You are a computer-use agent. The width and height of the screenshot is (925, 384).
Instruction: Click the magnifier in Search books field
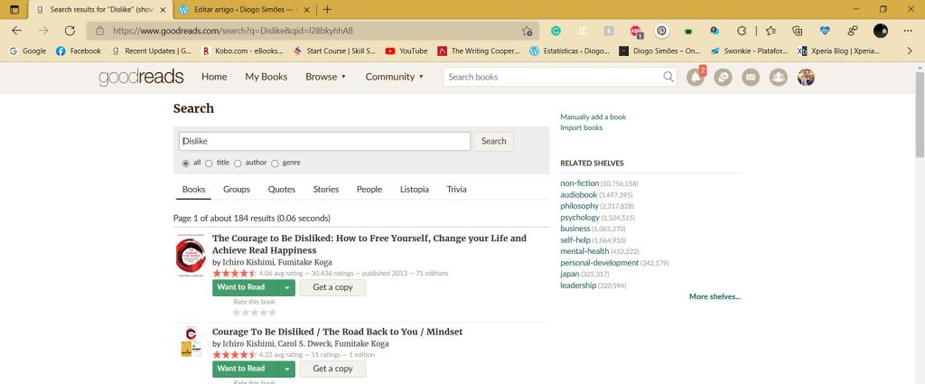[x=668, y=77]
